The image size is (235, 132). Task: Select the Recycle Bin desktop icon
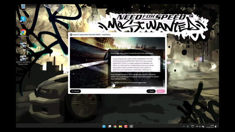23,8
